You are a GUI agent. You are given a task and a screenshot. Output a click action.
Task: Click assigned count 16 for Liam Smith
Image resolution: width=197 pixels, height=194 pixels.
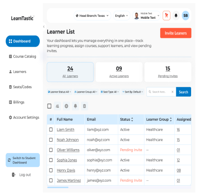[x=178, y=129]
